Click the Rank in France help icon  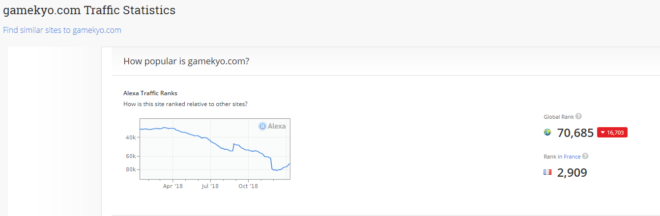[585, 157]
